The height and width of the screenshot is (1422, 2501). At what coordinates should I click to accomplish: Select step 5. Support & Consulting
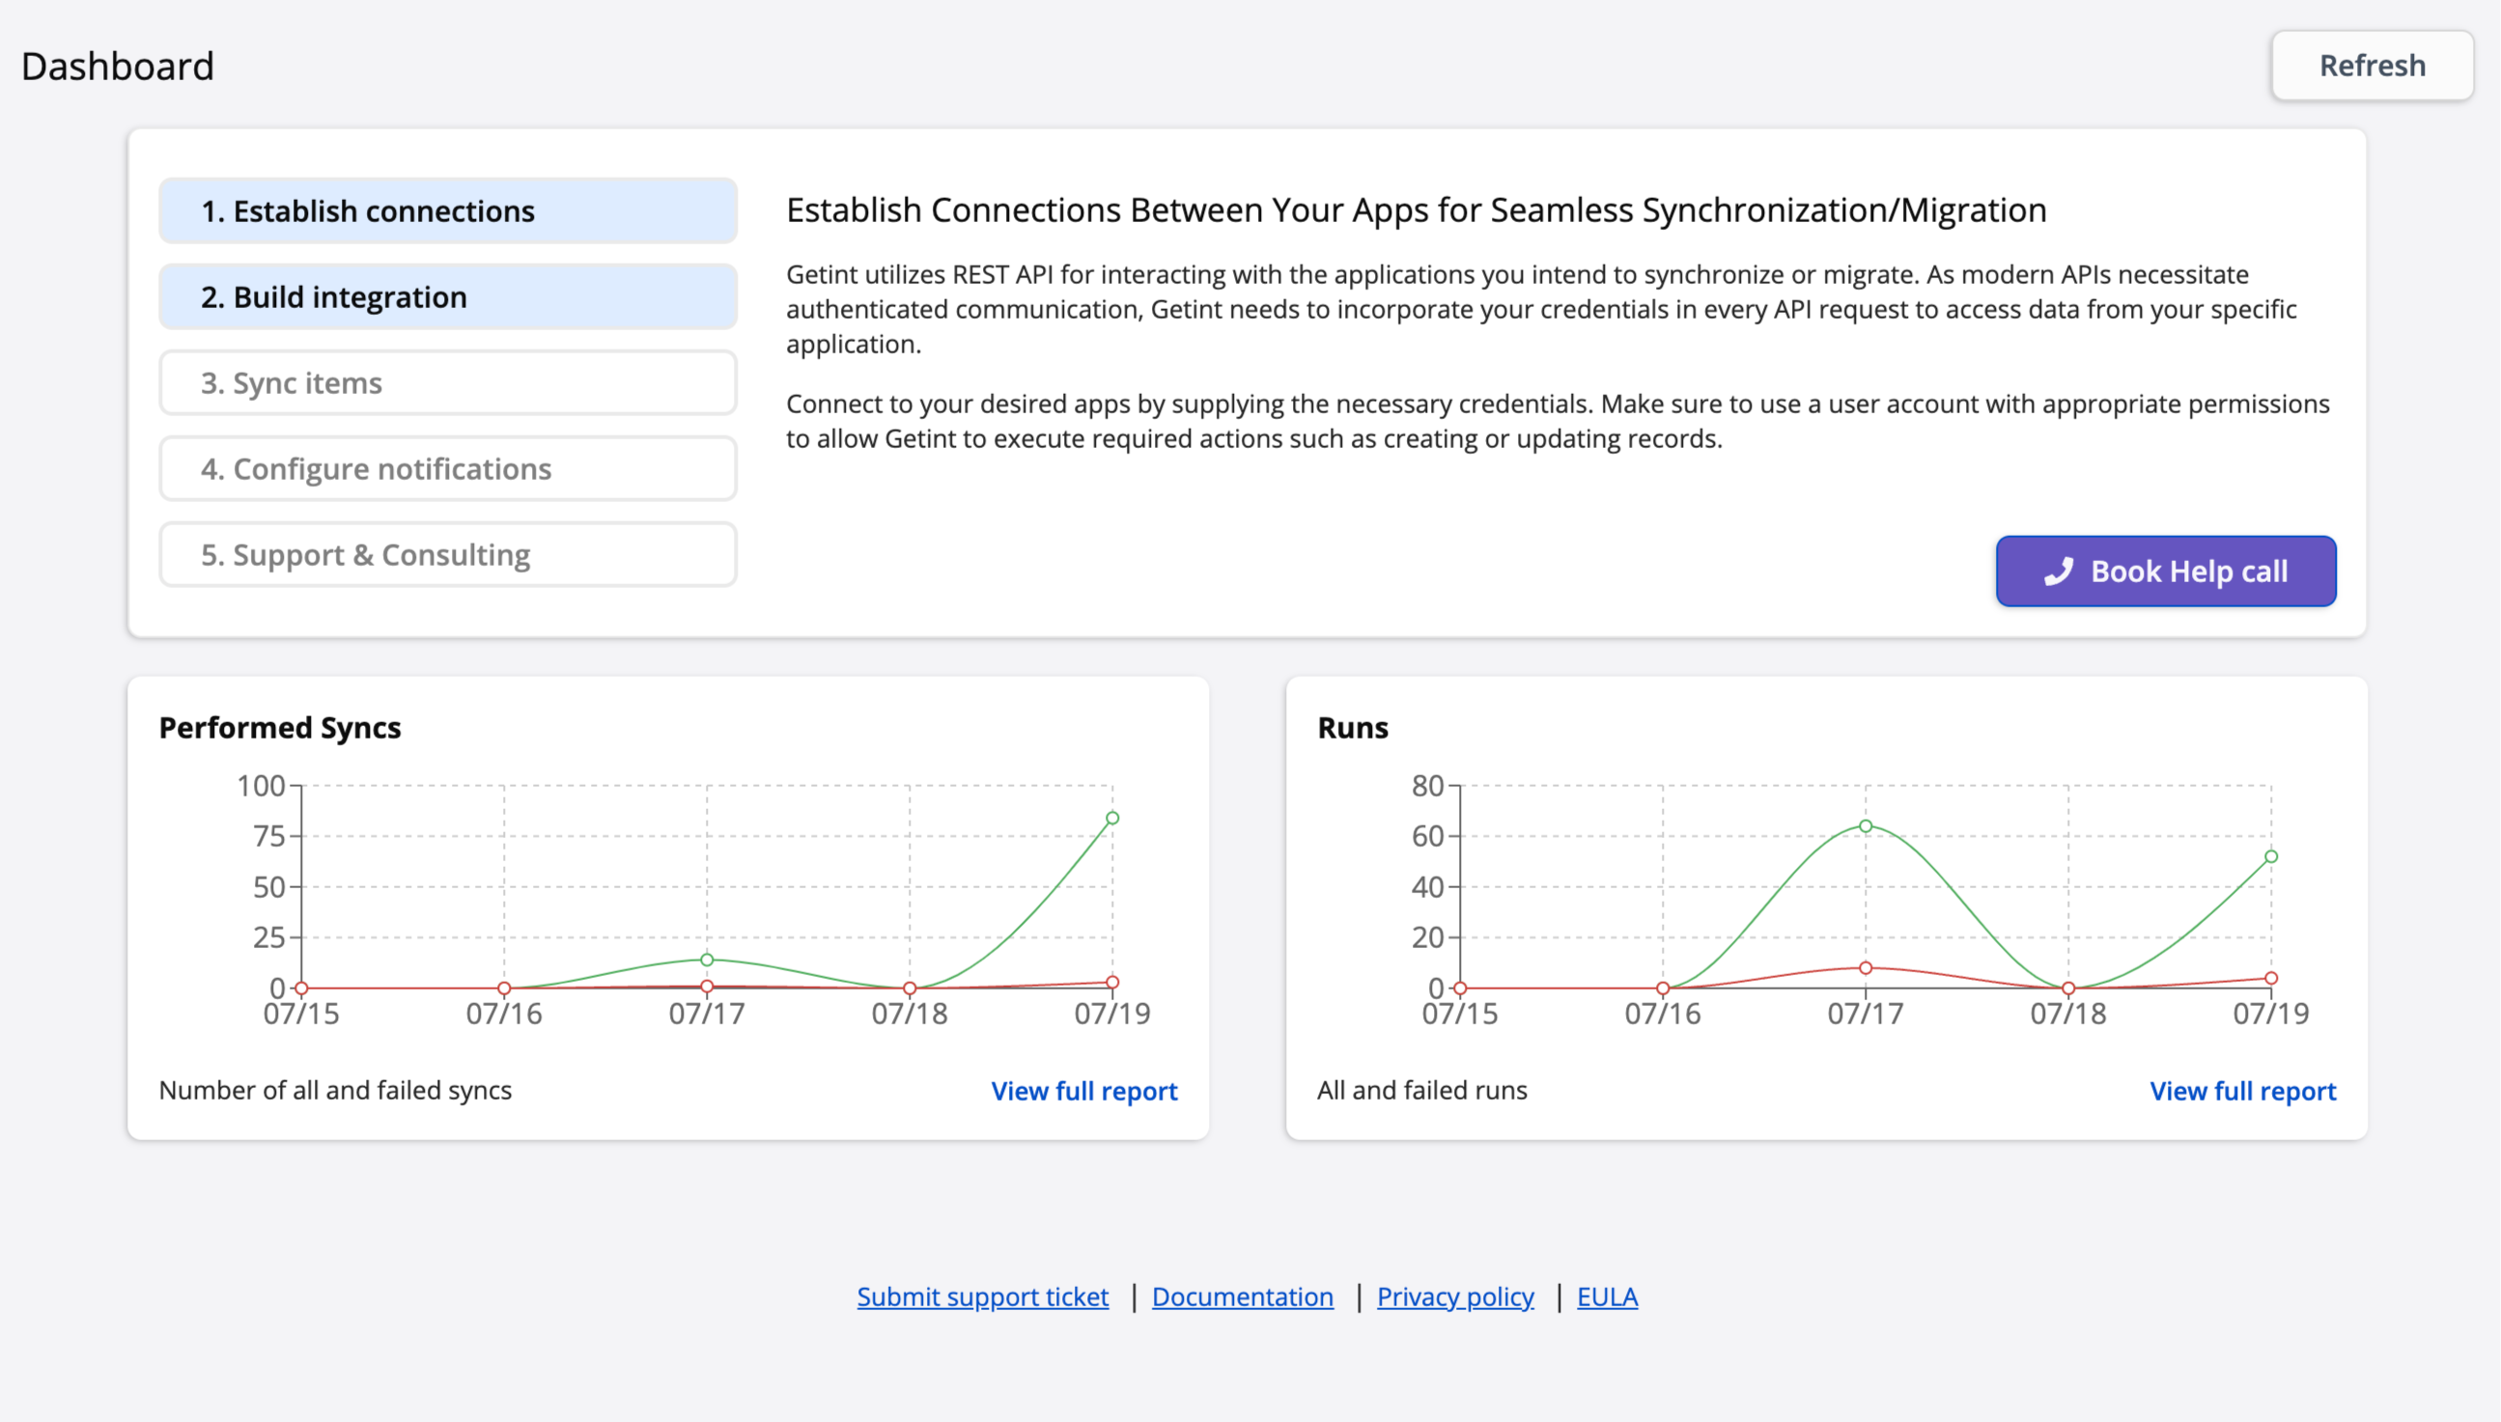pos(447,555)
